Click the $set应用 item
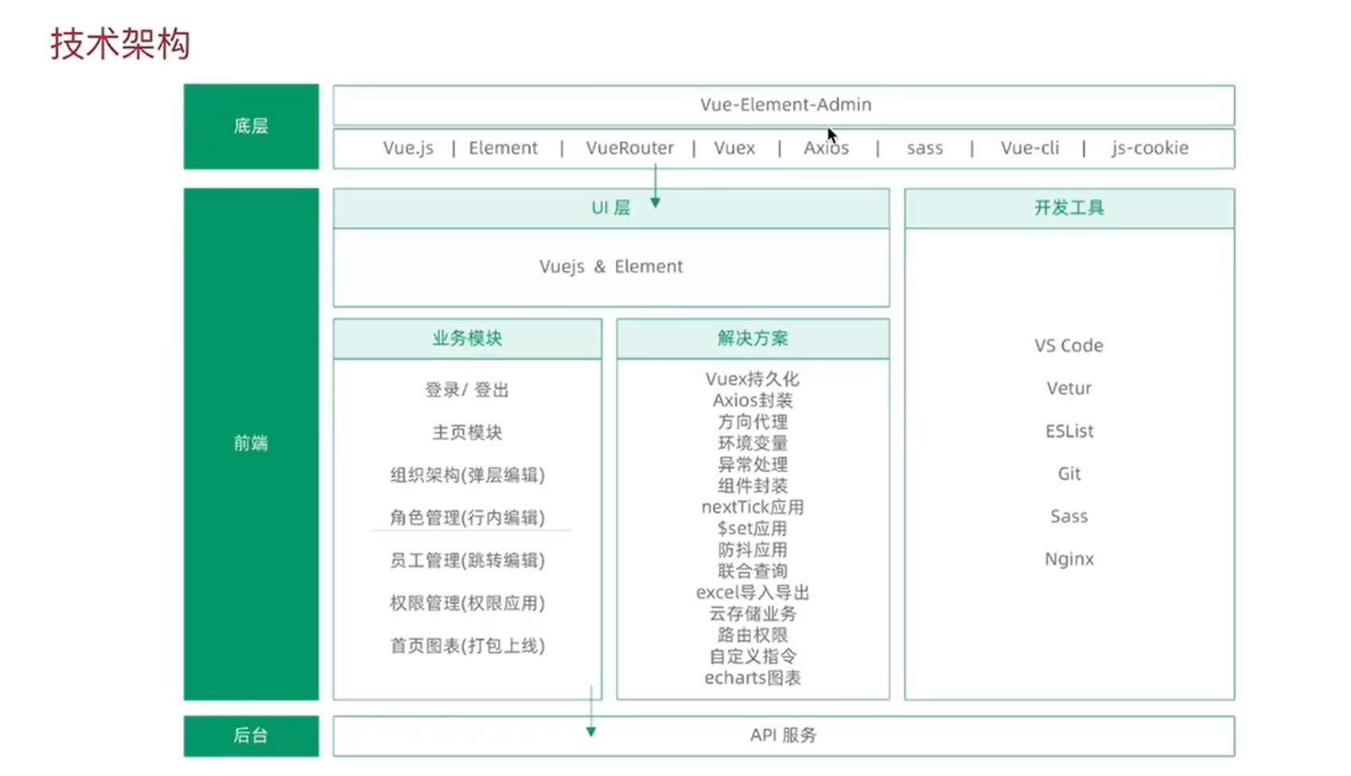1351x776 pixels. pyautogui.click(x=753, y=528)
